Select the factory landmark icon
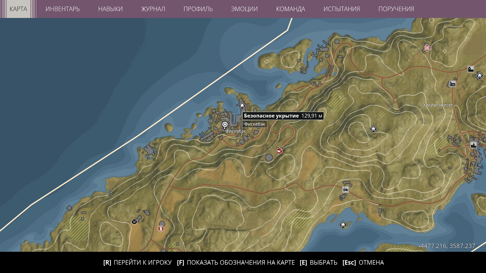Viewport: 486px width, 273px height. point(453,84)
